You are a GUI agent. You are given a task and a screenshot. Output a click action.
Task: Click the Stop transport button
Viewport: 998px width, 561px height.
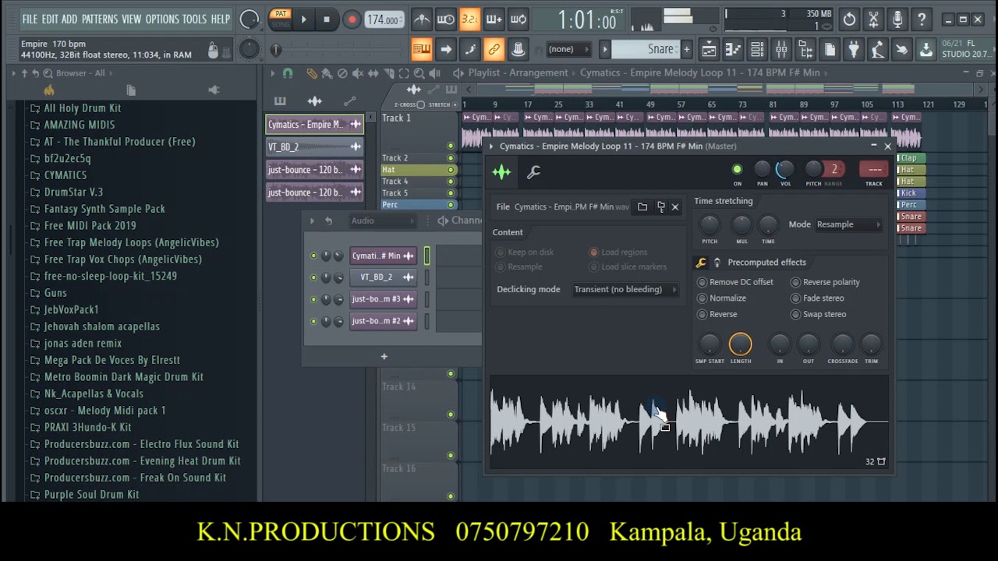click(x=327, y=19)
